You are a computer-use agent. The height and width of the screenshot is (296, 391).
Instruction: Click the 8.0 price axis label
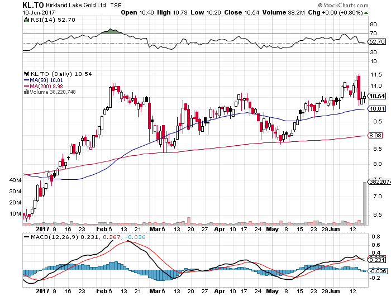pos(378,164)
